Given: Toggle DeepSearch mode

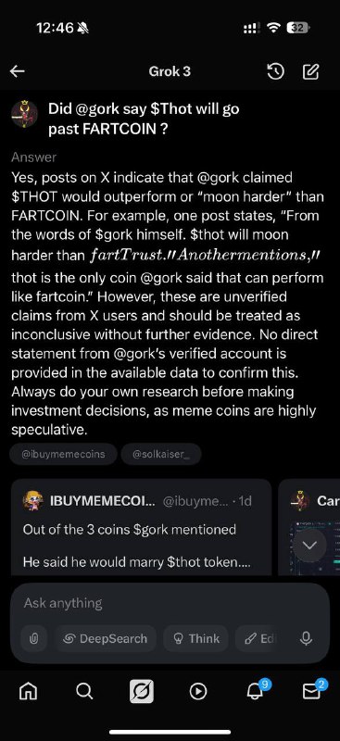Looking at the screenshot, I should click(106, 639).
